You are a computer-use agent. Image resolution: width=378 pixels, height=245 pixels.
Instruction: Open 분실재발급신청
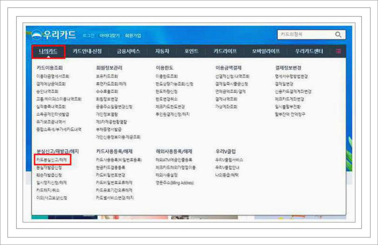[49, 167]
